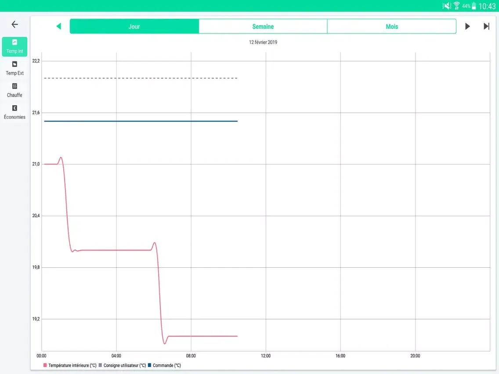Click the 20:00 x-axis label
499x374 pixels.
[x=415, y=356]
